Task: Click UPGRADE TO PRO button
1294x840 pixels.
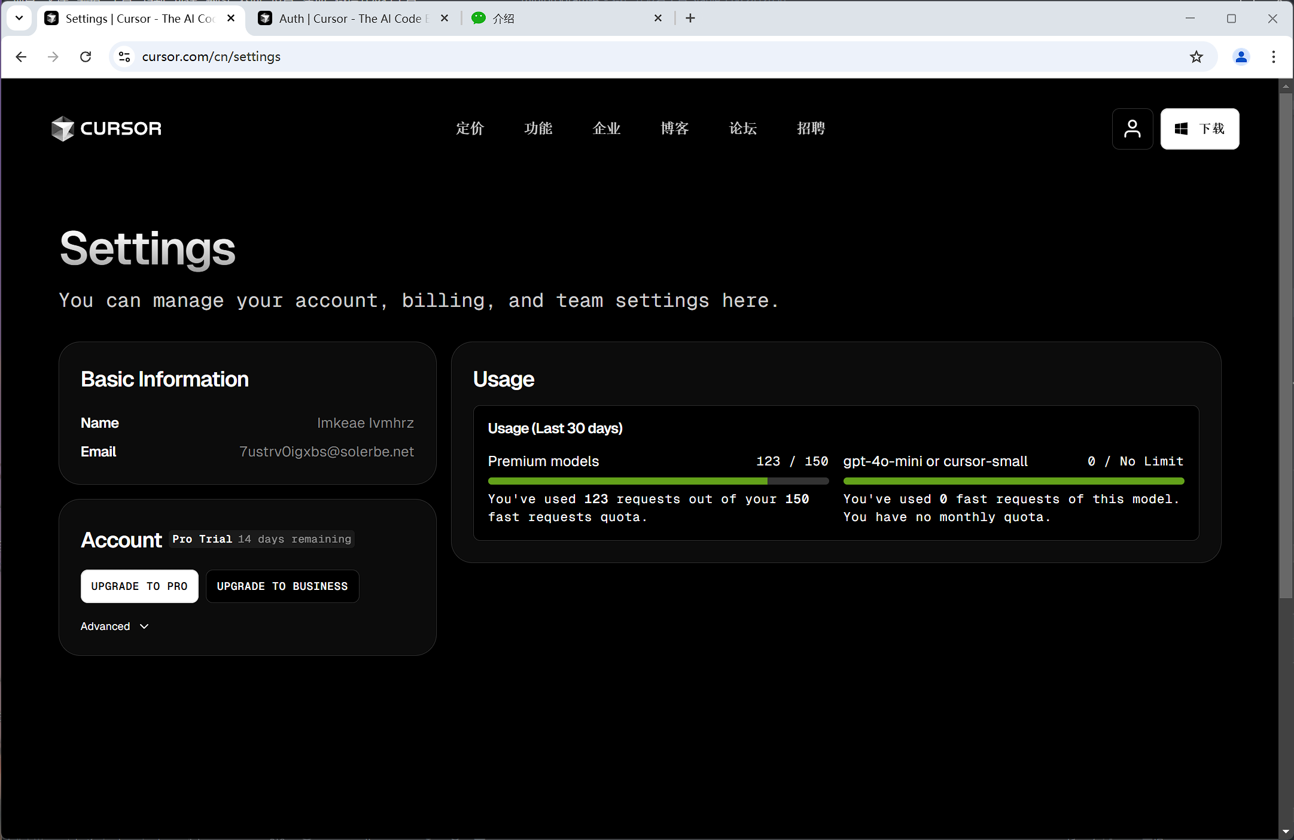Action: click(x=139, y=586)
